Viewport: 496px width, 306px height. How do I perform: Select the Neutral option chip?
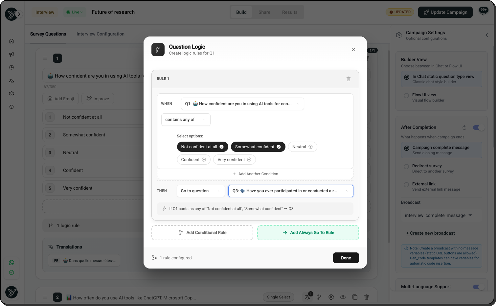tap(302, 147)
